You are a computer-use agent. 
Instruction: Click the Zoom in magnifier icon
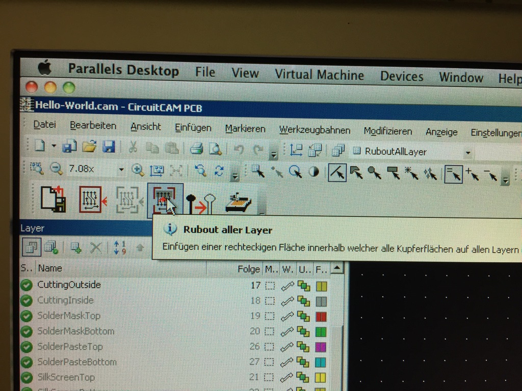(138, 170)
